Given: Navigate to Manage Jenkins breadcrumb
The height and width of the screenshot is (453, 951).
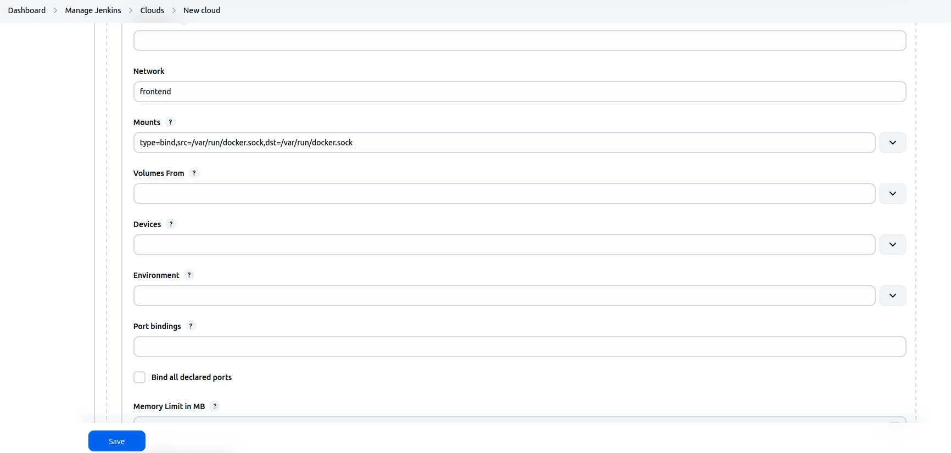Looking at the screenshot, I should click(x=93, y=10).
